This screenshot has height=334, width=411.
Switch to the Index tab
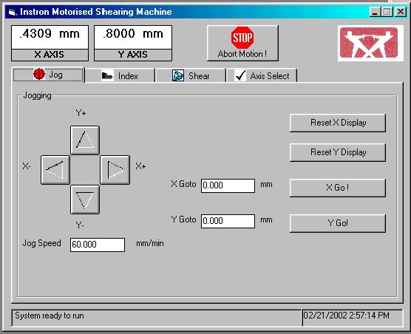120,76
